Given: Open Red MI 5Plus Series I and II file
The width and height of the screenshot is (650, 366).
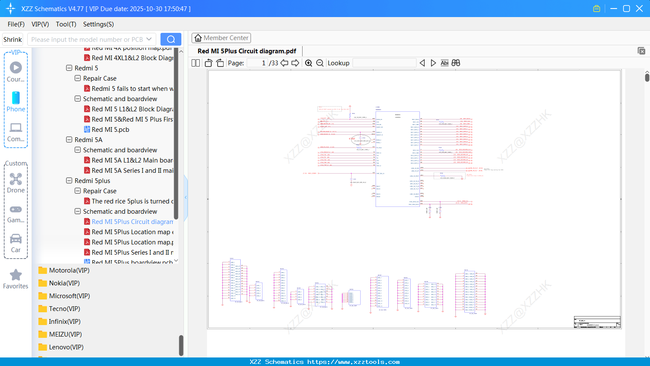Looking at the screenshot, I should pyautogui.click(x=128, y=253).
